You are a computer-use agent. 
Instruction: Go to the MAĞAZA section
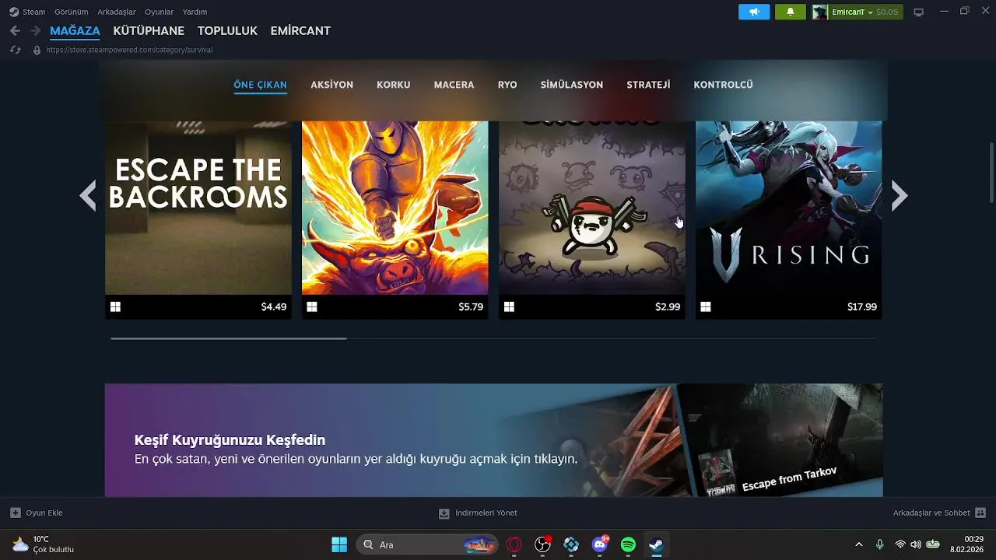[x=75, y=31]
